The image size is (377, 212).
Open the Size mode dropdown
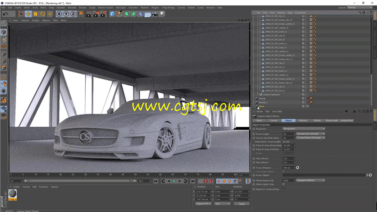(x=222, y=204)
